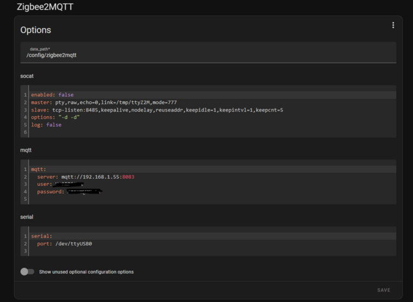Click the 'mqtt' section label

pos(26,150)
